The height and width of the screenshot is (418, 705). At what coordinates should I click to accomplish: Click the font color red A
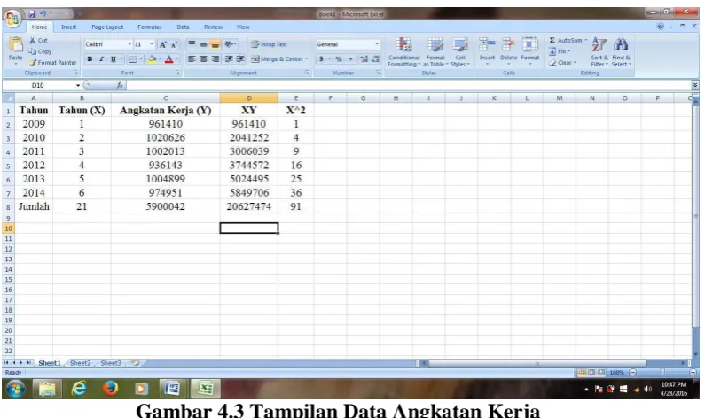click(168, 58)
